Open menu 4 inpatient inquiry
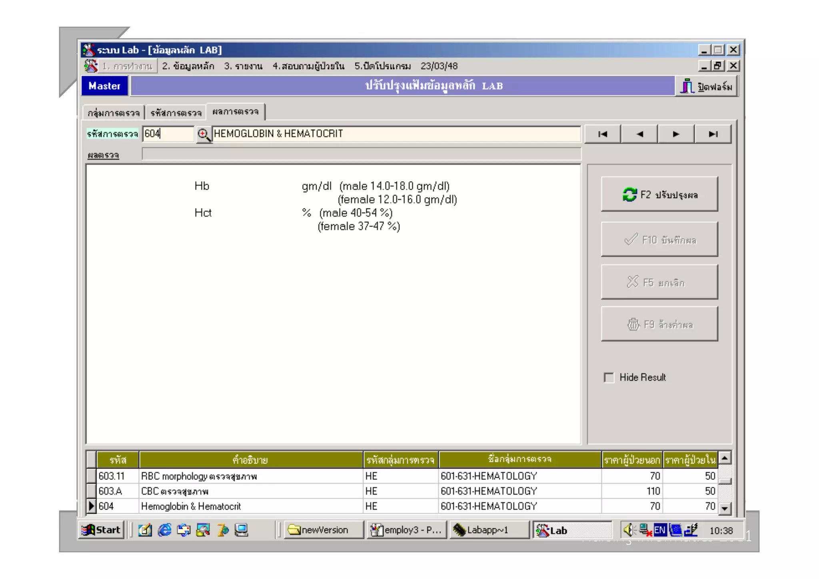 click(x=308, y=66)
